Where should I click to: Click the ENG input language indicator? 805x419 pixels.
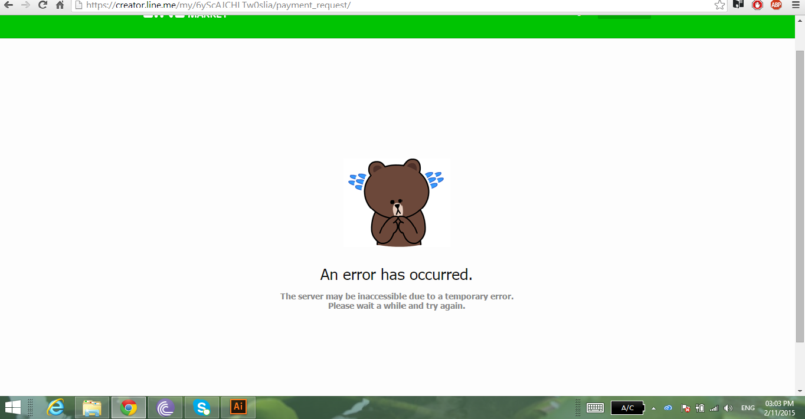click(748, 408)
